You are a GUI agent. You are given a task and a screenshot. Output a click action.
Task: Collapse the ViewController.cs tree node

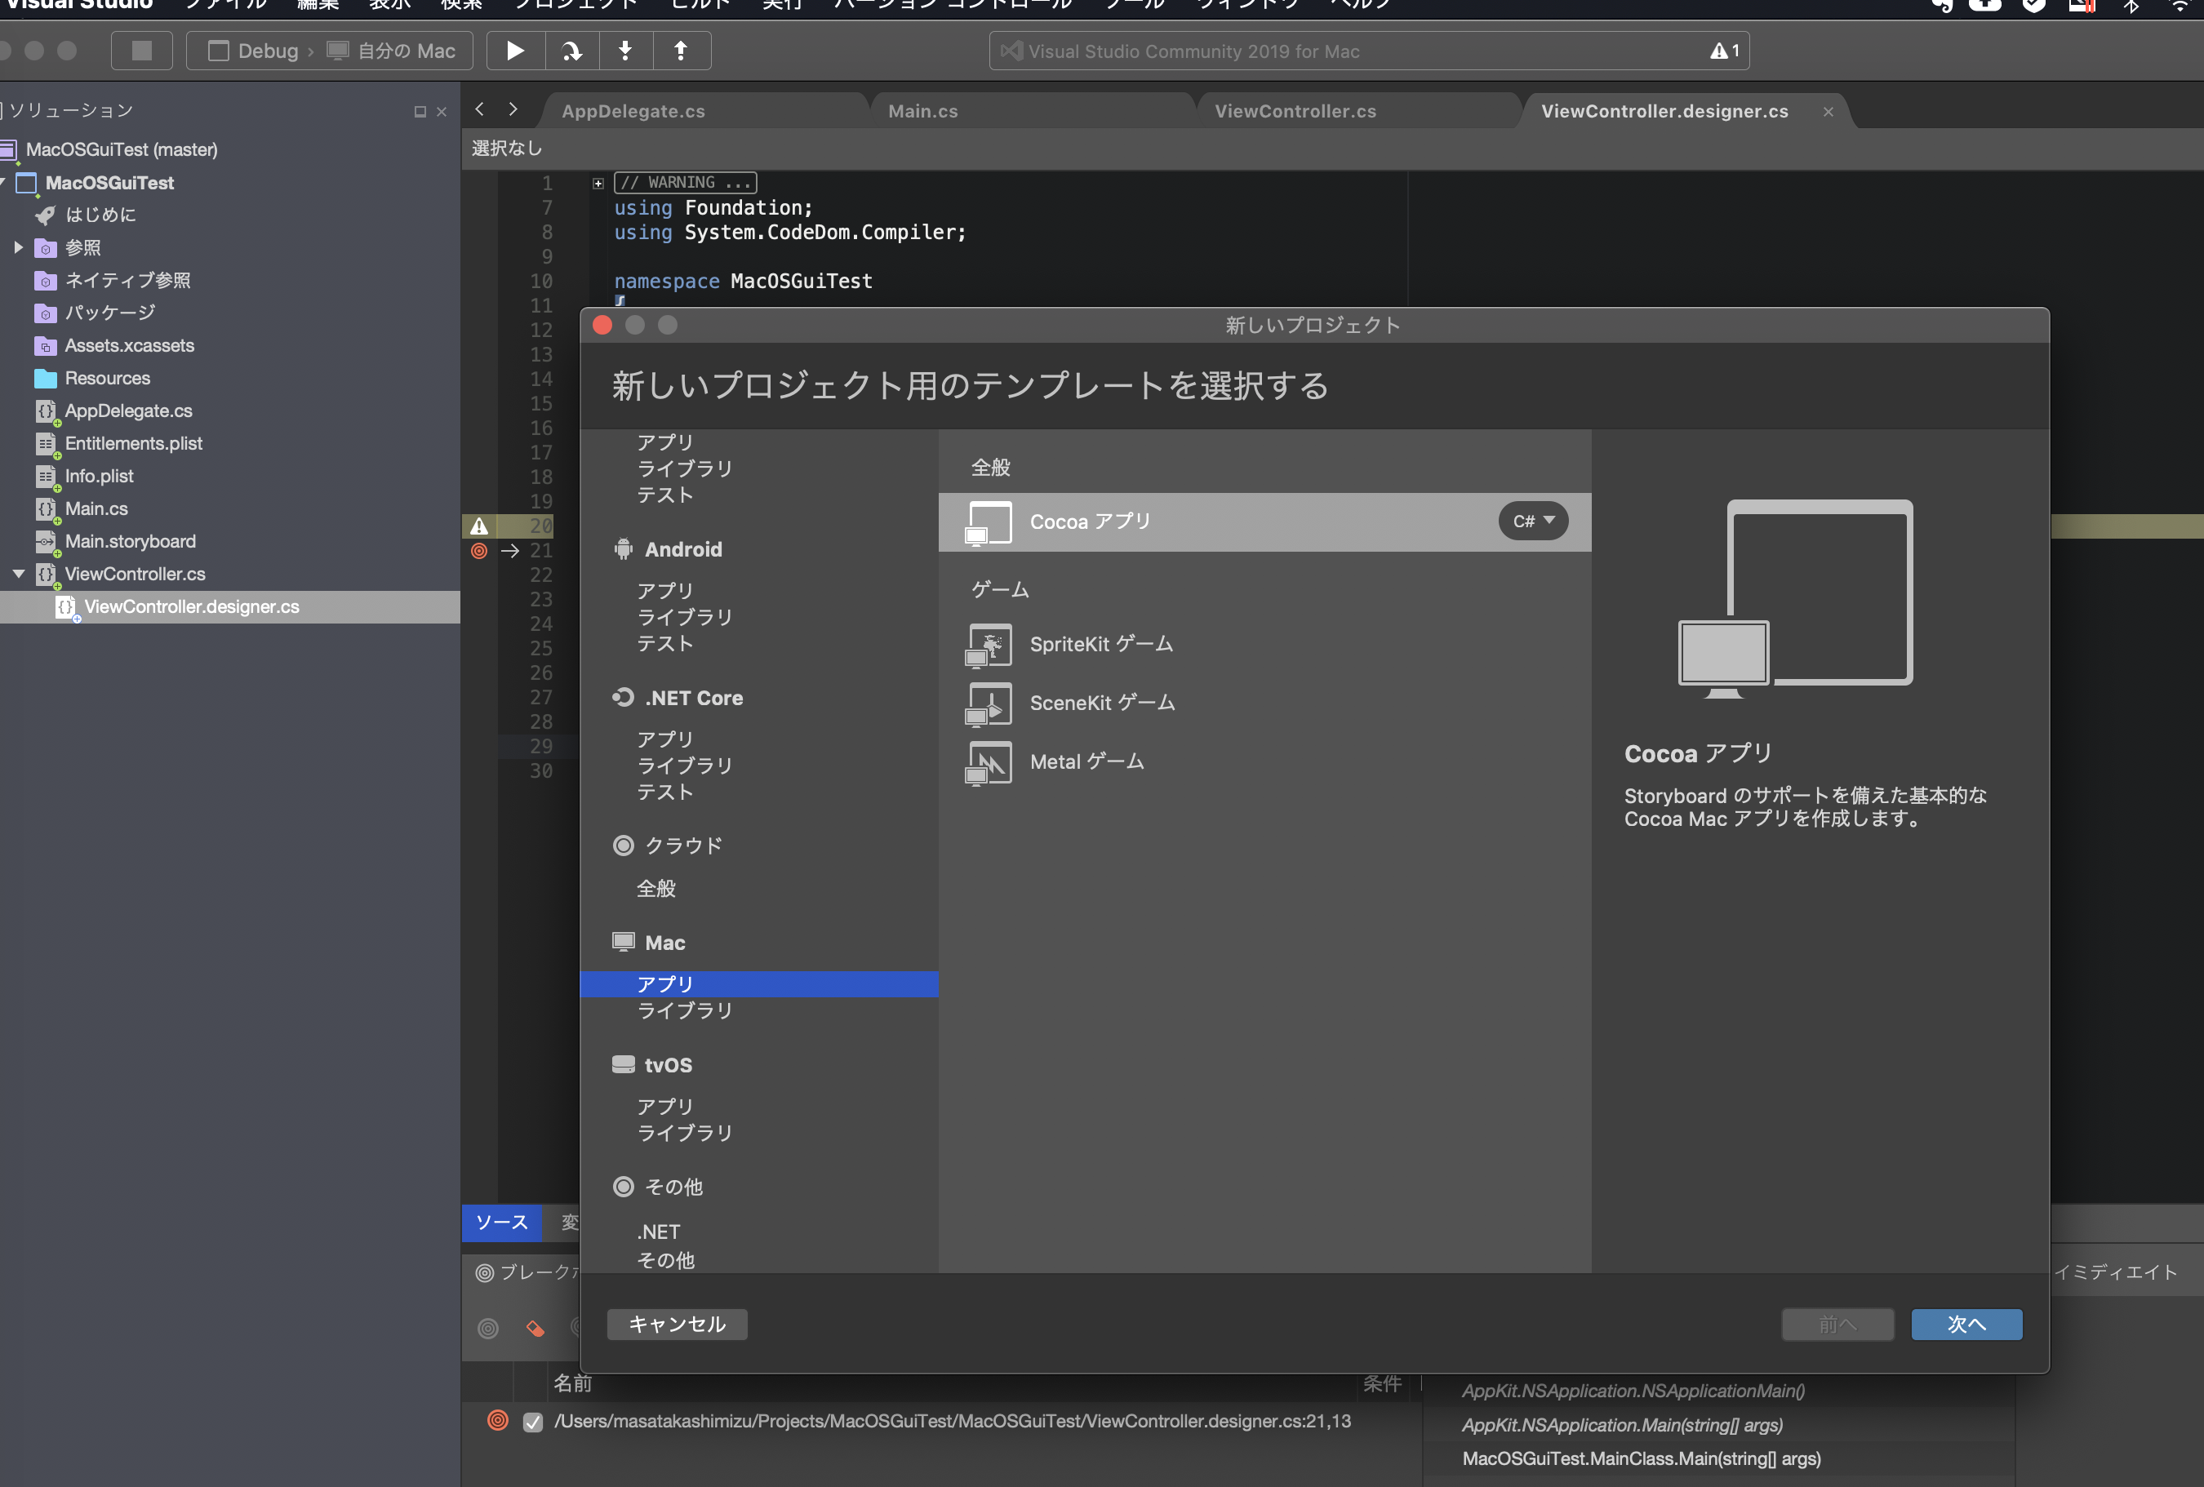click(x=17, y=574)
